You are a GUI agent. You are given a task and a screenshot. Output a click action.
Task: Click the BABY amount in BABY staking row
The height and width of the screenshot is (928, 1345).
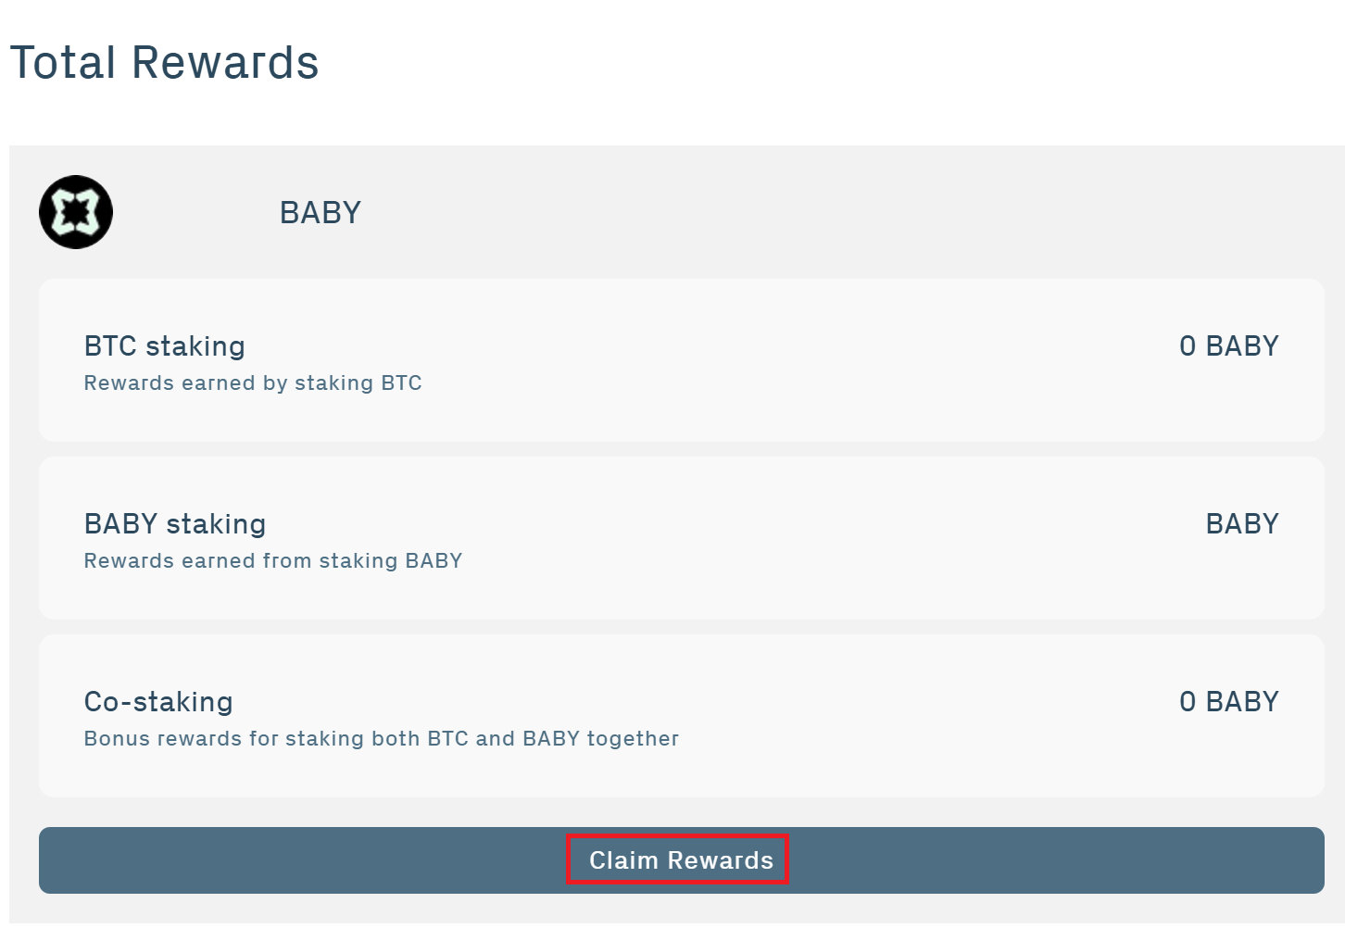click(1241, 523)
